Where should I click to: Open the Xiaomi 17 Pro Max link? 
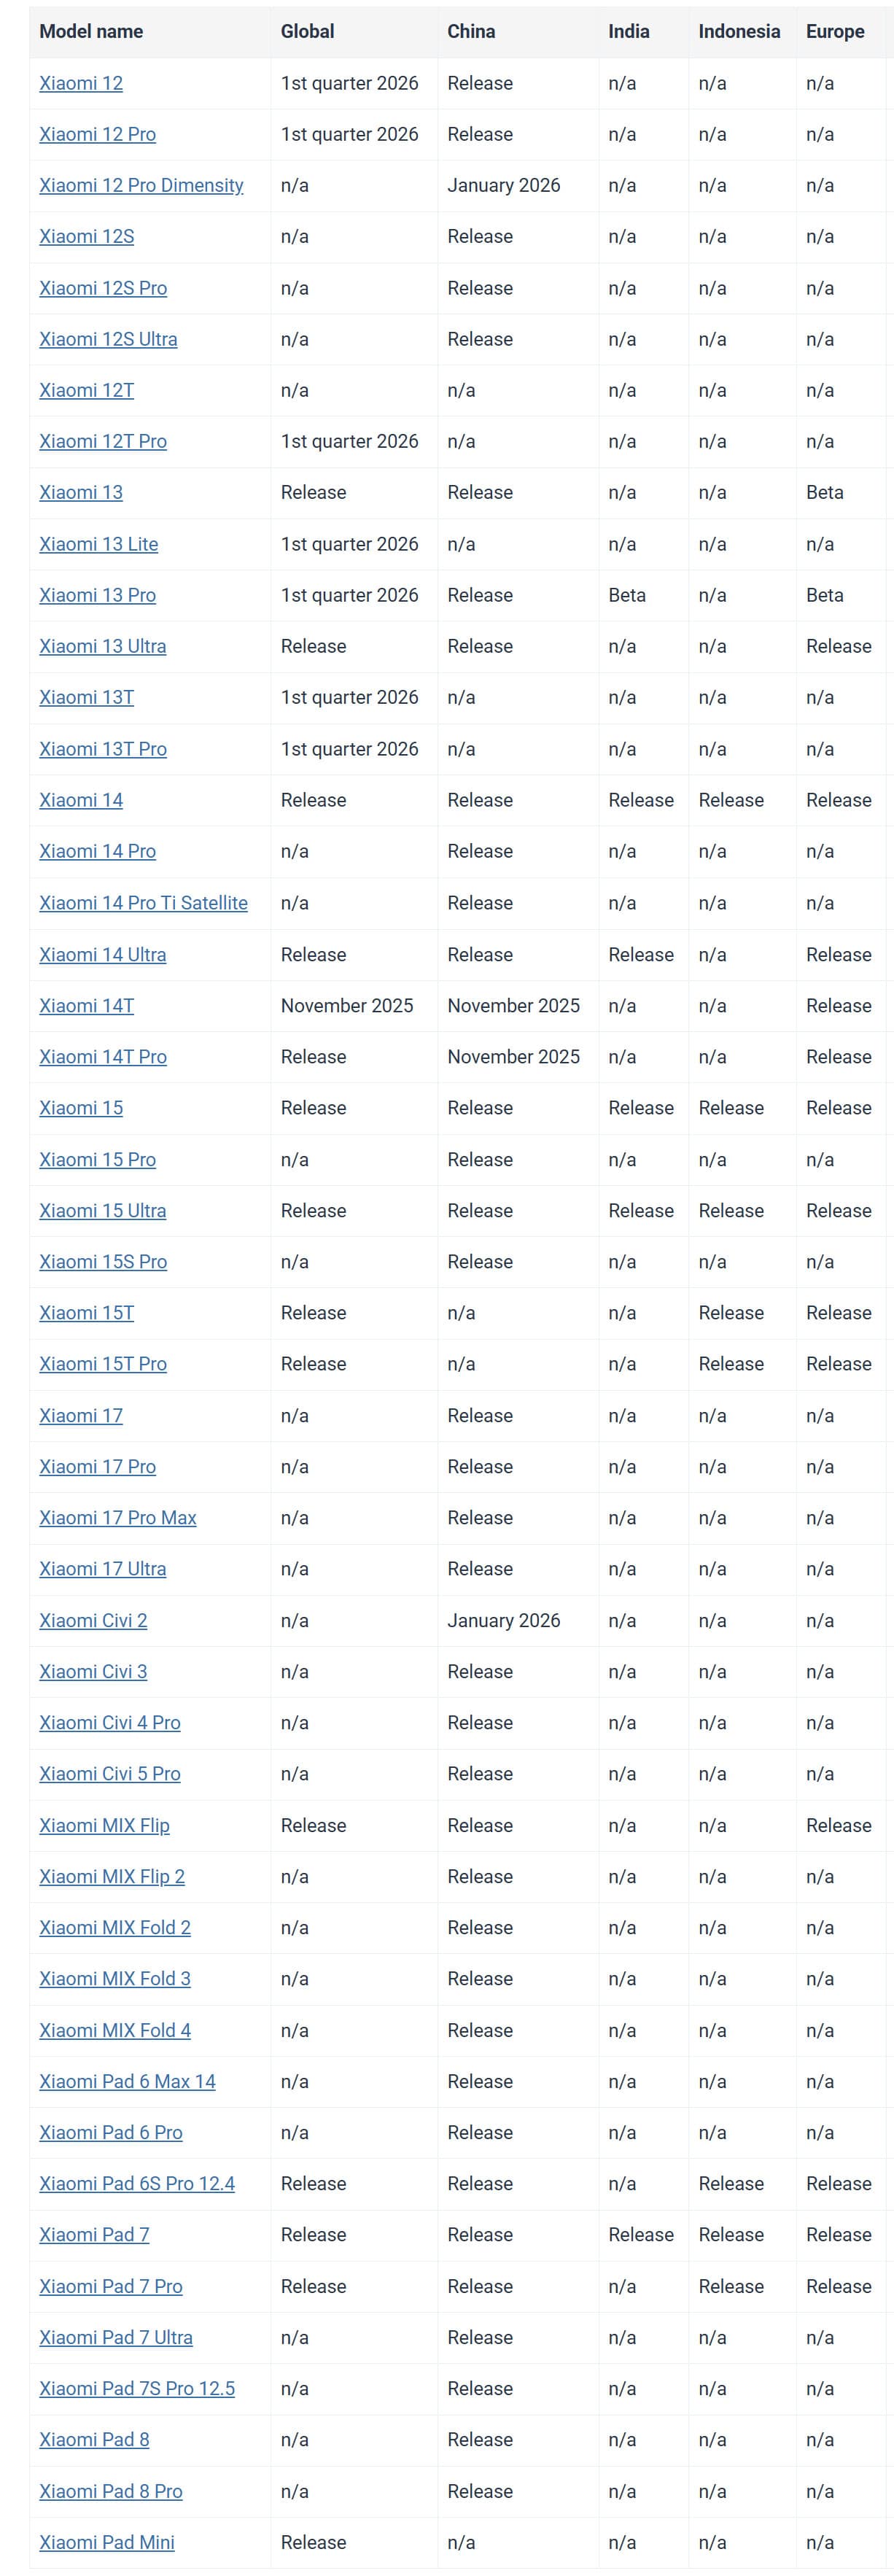pos(117,1518)
